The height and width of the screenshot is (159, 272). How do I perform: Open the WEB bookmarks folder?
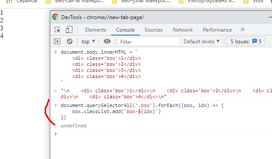[x=254, y=1]
